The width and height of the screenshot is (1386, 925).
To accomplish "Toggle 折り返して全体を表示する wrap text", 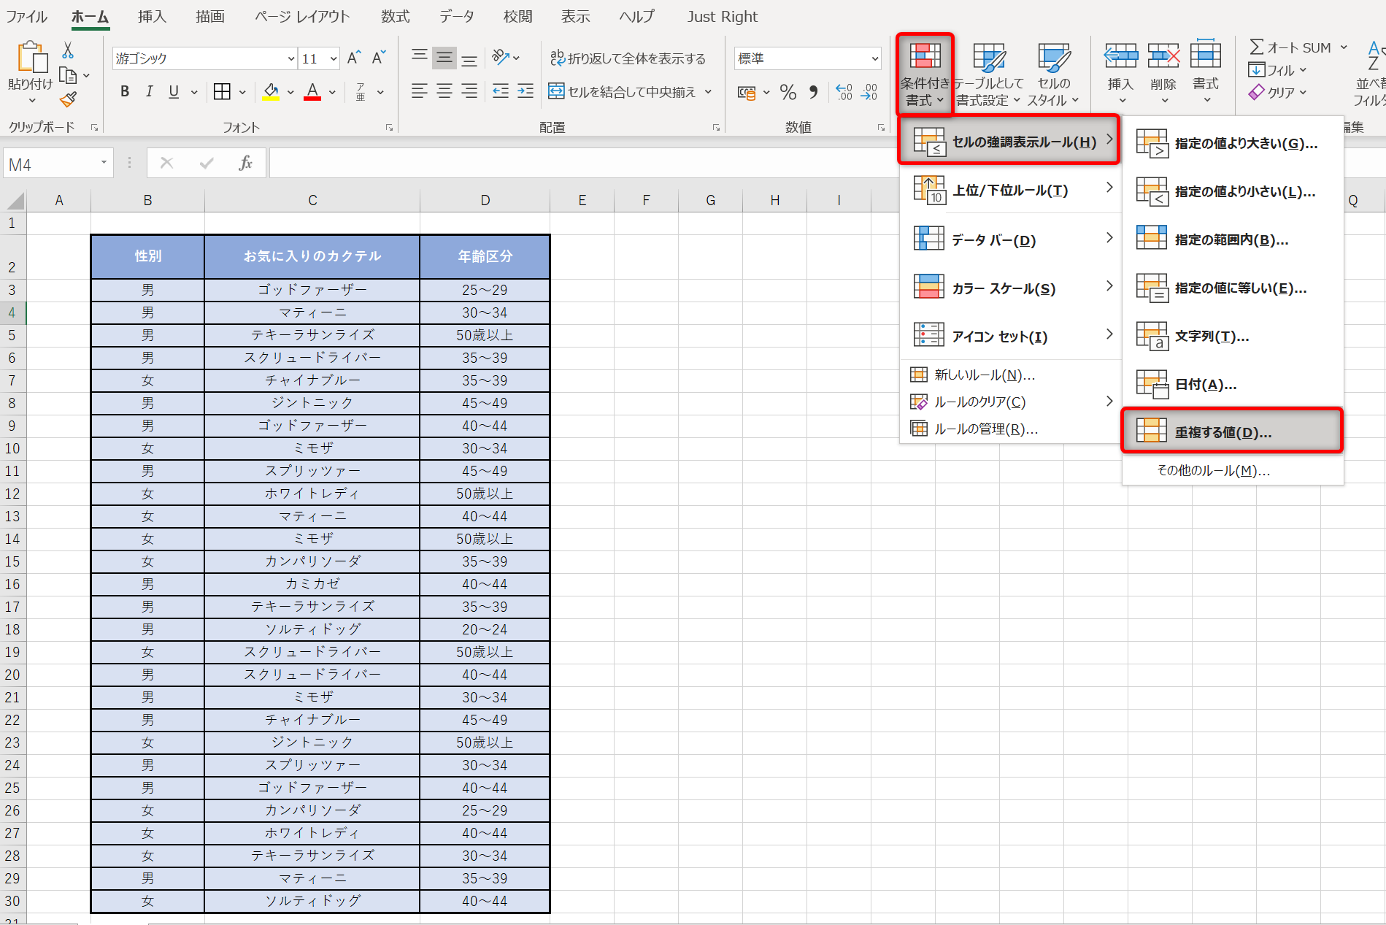I will 628,58.
